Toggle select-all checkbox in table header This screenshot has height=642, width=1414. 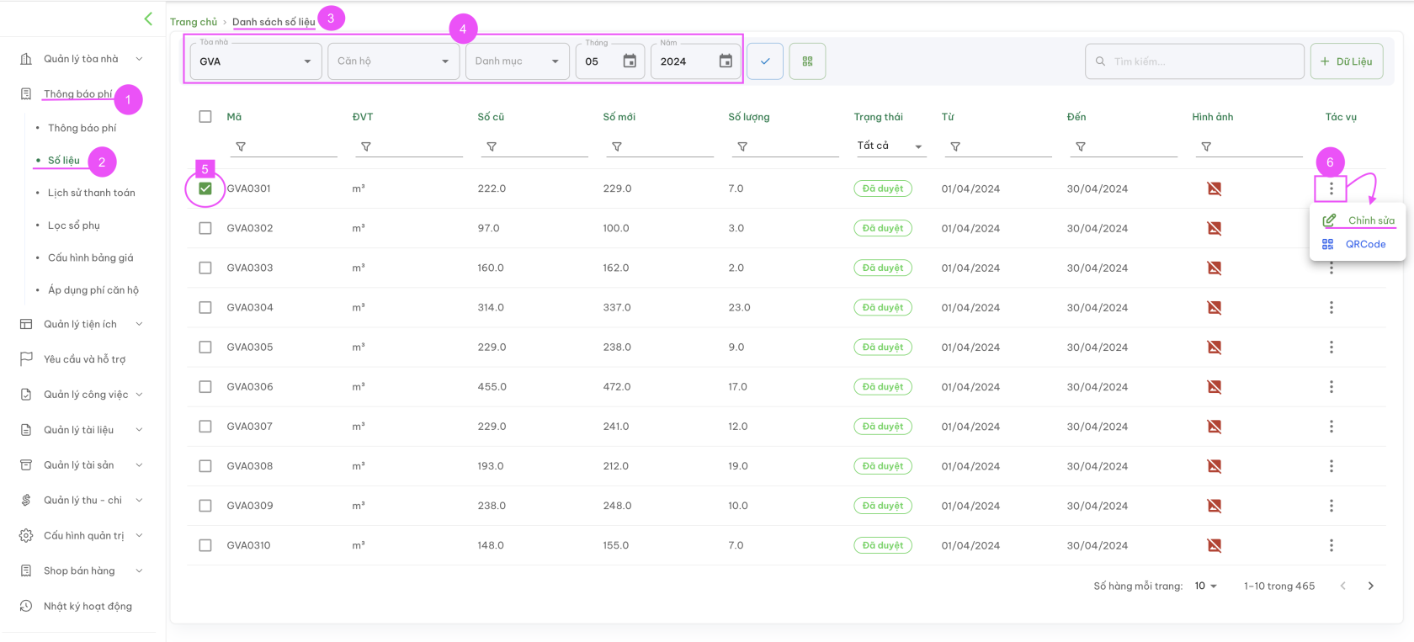[205, 116]
